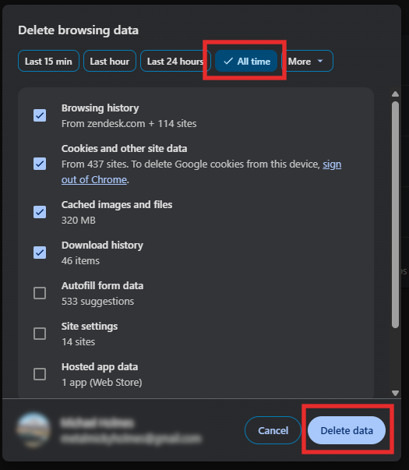Click the '14 sites' text
The width and height of the screenshot is (409, 470).
coord(78,341)
